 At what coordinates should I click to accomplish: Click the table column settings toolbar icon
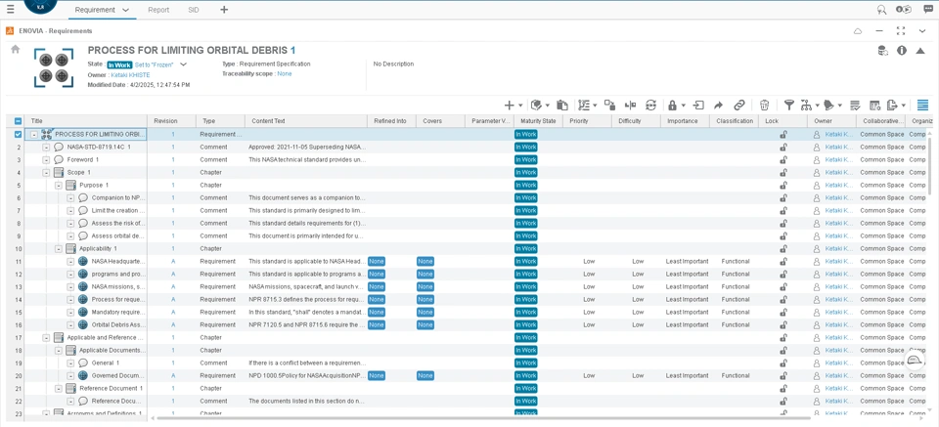[x=874, y=106]
